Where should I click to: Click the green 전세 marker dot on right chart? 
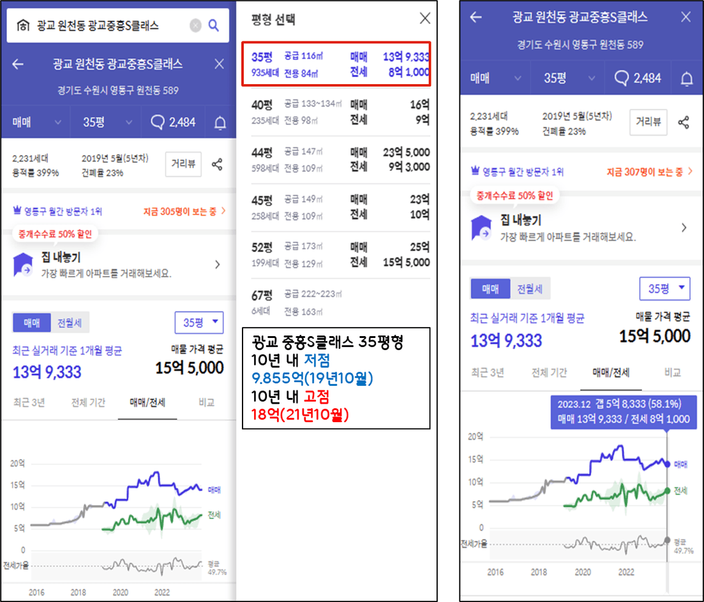click(668, 491)
